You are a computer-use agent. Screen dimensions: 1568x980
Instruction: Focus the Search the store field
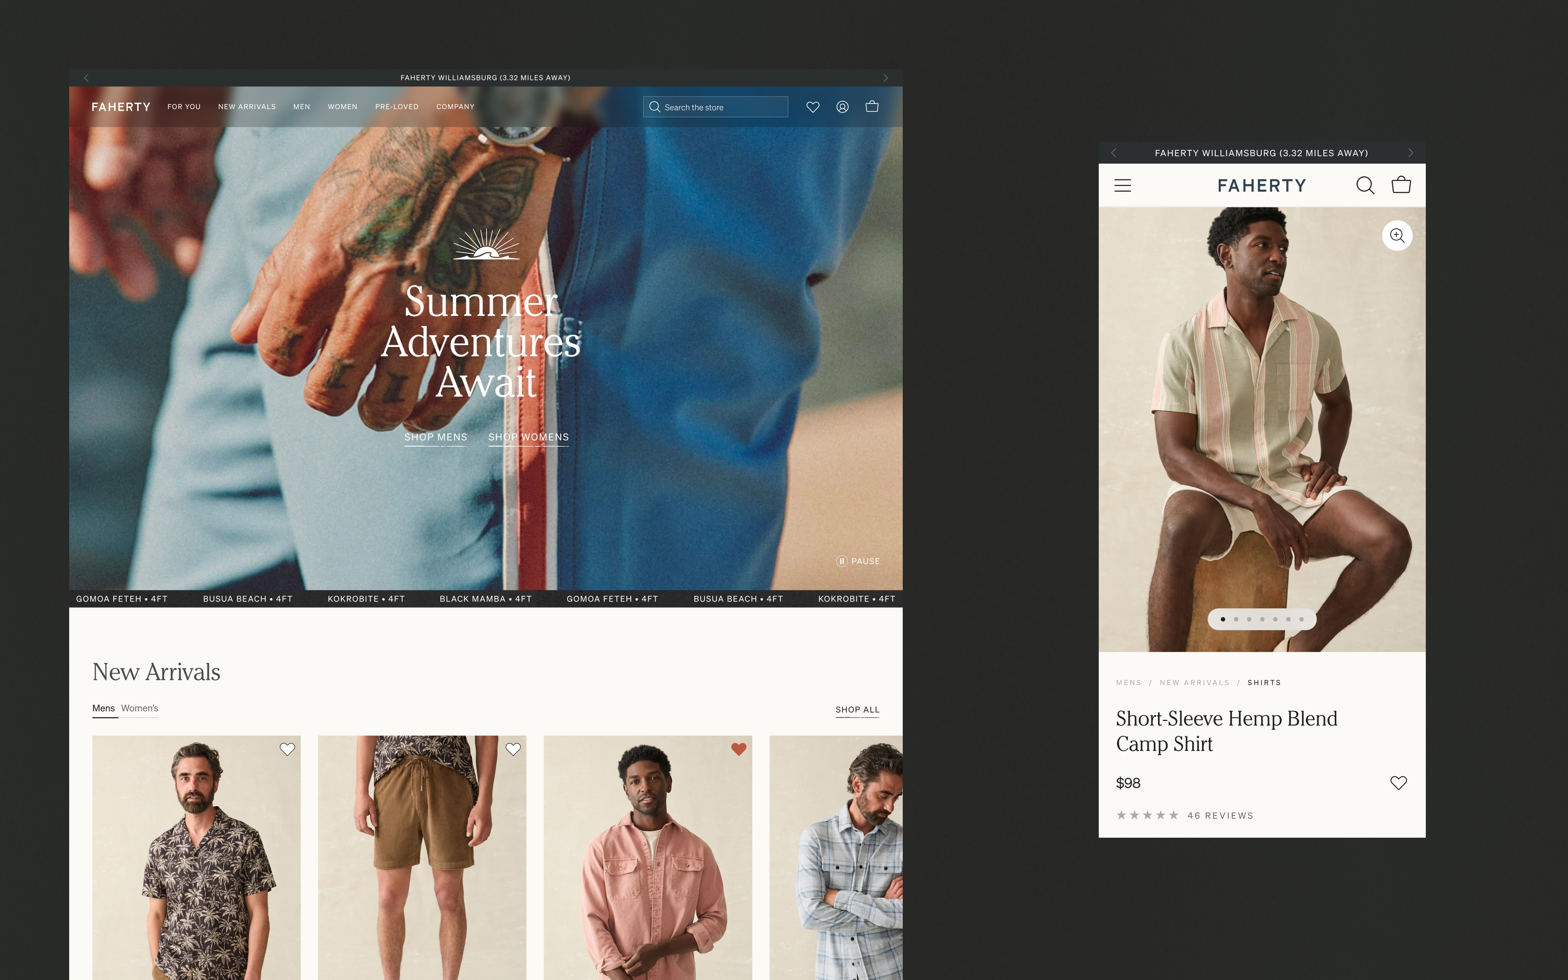[x=715, y=107]
